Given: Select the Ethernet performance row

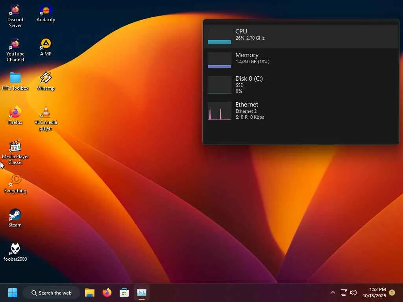Looking at the screenshot, I should click(301, 110).
